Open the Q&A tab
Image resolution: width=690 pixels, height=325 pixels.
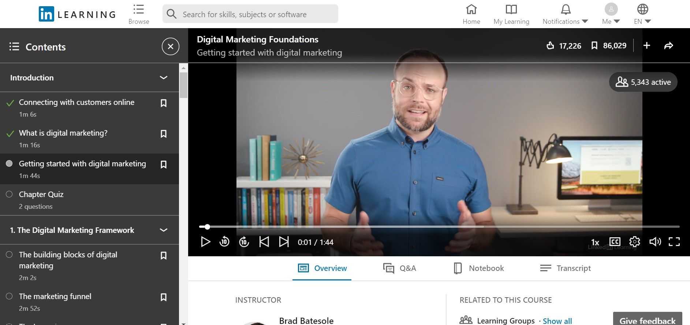coord(399,268)
